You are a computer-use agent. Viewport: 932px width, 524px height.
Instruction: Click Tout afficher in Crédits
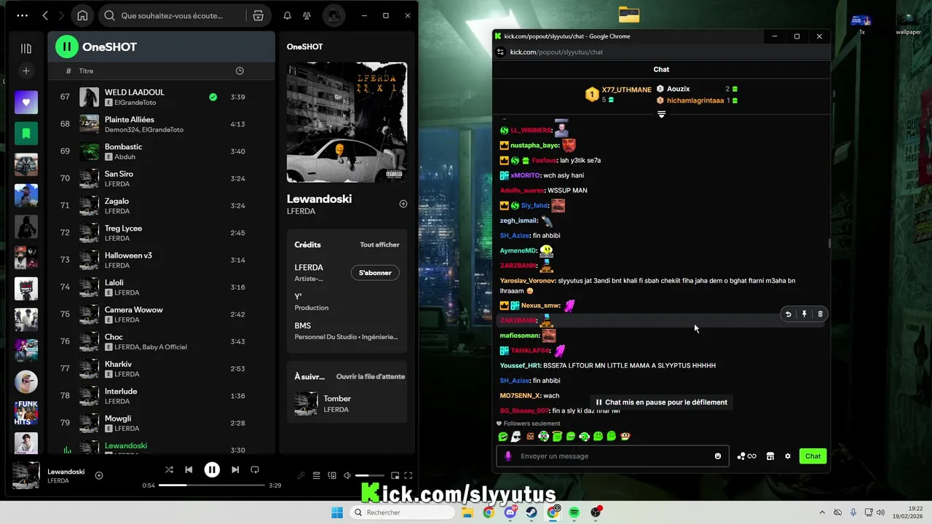click(x=379, y=245)
